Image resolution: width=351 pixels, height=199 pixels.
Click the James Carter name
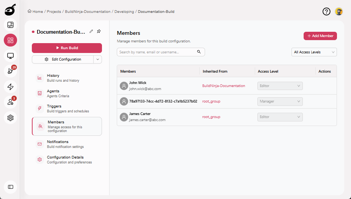[140, 113]
